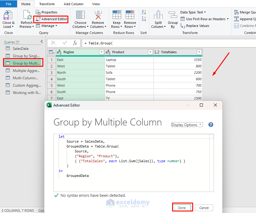Click the Choose Columns icon
The width and height of the screenshot is (256, 213).
[81, 16]
